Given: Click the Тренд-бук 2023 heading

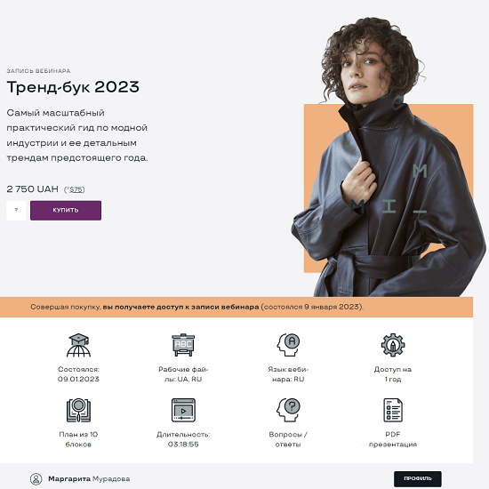Looking at the screenshot, I should pyautogui.click(x=73, y=87).
